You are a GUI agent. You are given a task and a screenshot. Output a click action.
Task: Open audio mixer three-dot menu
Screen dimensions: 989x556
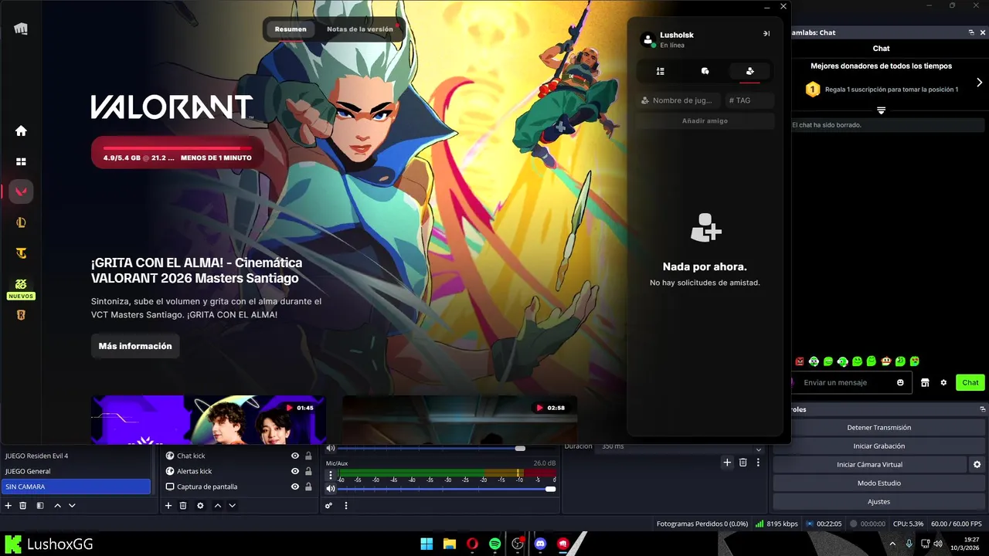click(x=346, y=506)
